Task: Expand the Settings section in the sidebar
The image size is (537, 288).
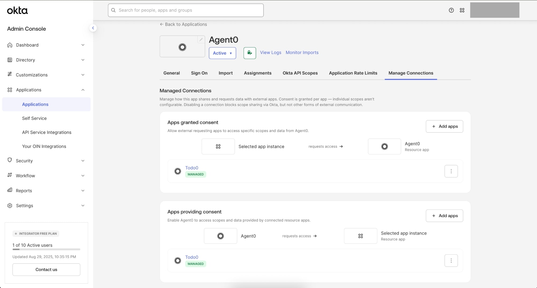Action: coord(83,206)
